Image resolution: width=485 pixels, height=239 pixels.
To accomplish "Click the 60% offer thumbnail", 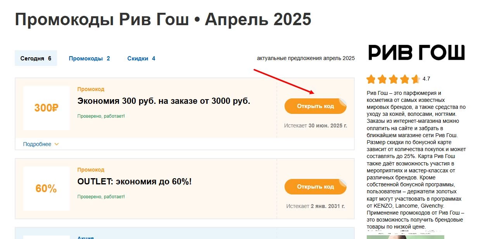I will 47,189.
